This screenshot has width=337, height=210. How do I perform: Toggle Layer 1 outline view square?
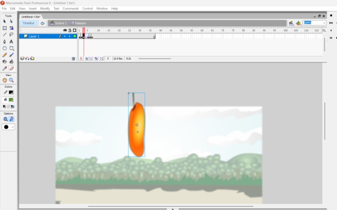click(75, 37)
